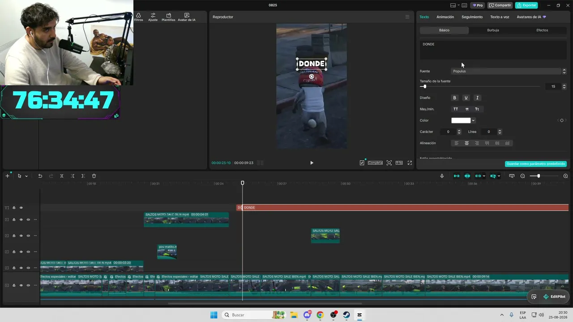The height and width of the screenshot is (322, 573).
Task: Lock the bottom main video track
Action: 14,285
